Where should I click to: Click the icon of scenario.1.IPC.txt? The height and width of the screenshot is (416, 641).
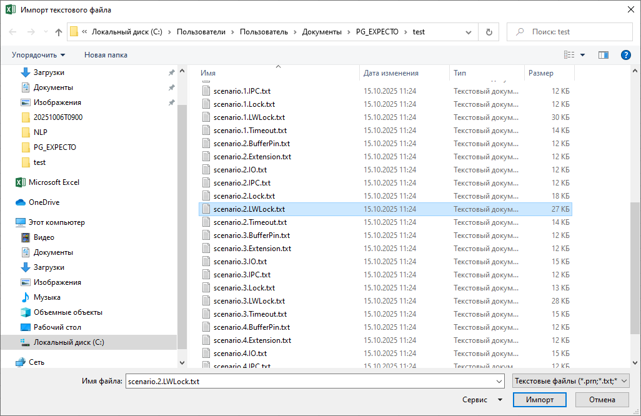206,91
